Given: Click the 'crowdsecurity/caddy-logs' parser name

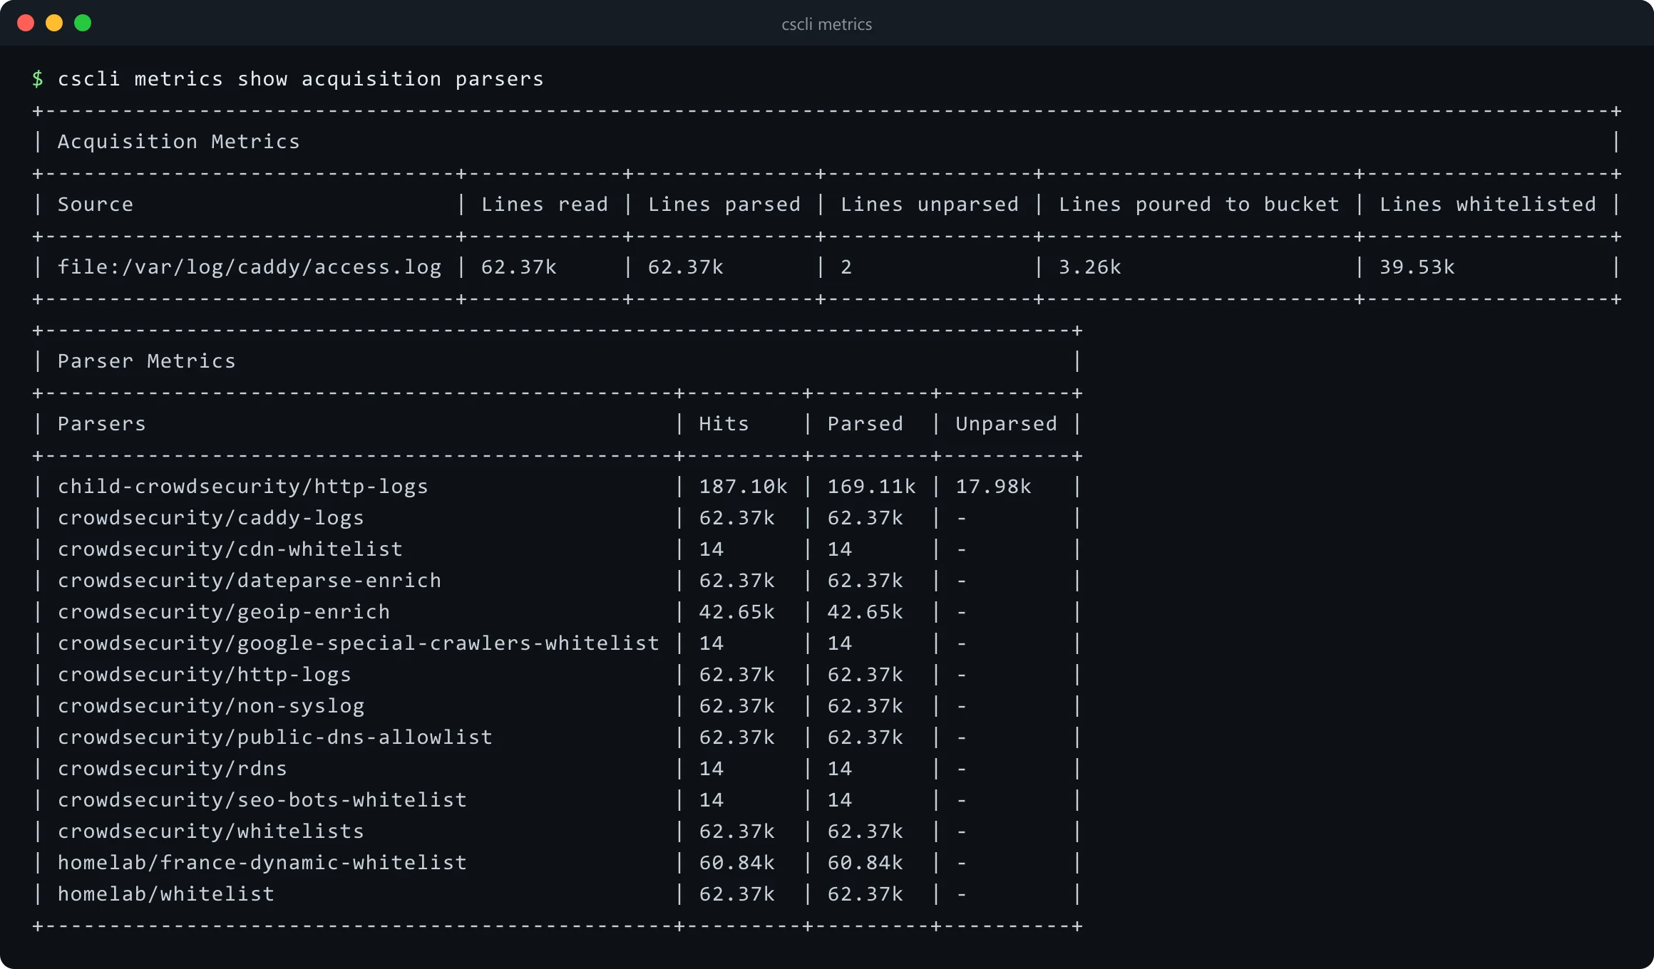Looking at the screenshot, I should [x=211, y=518].
